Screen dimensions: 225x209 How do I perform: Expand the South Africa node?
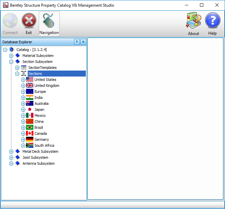(x=23, y=146)
